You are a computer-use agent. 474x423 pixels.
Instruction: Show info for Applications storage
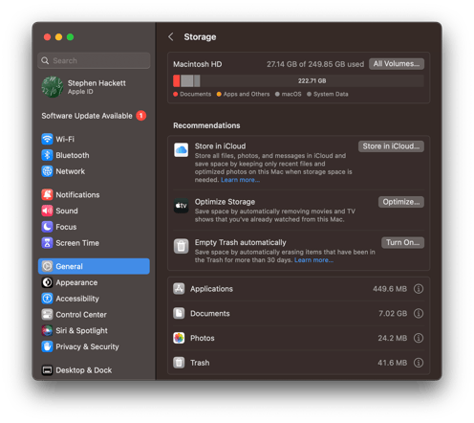[x=419, y=289]
